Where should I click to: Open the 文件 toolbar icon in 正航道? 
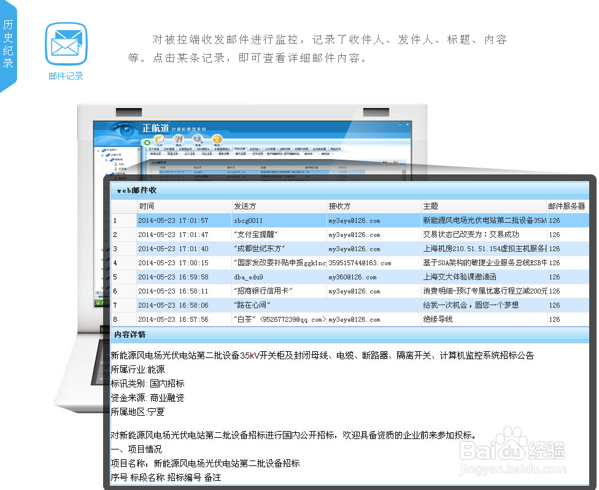point(158,140)
